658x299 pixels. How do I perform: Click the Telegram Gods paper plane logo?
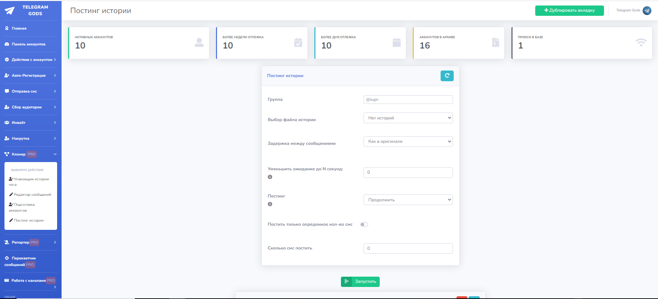click(10, 11)
